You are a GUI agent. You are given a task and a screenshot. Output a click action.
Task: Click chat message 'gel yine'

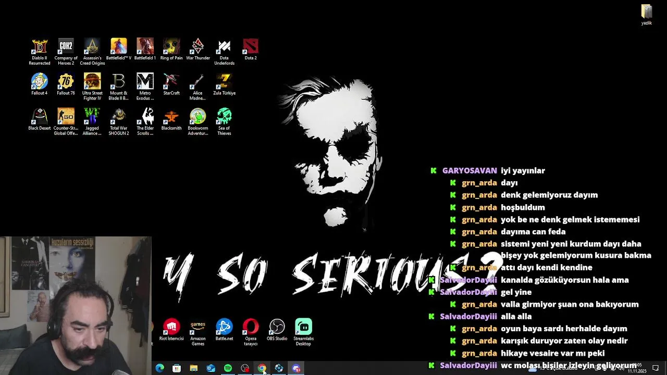(516, 292)
